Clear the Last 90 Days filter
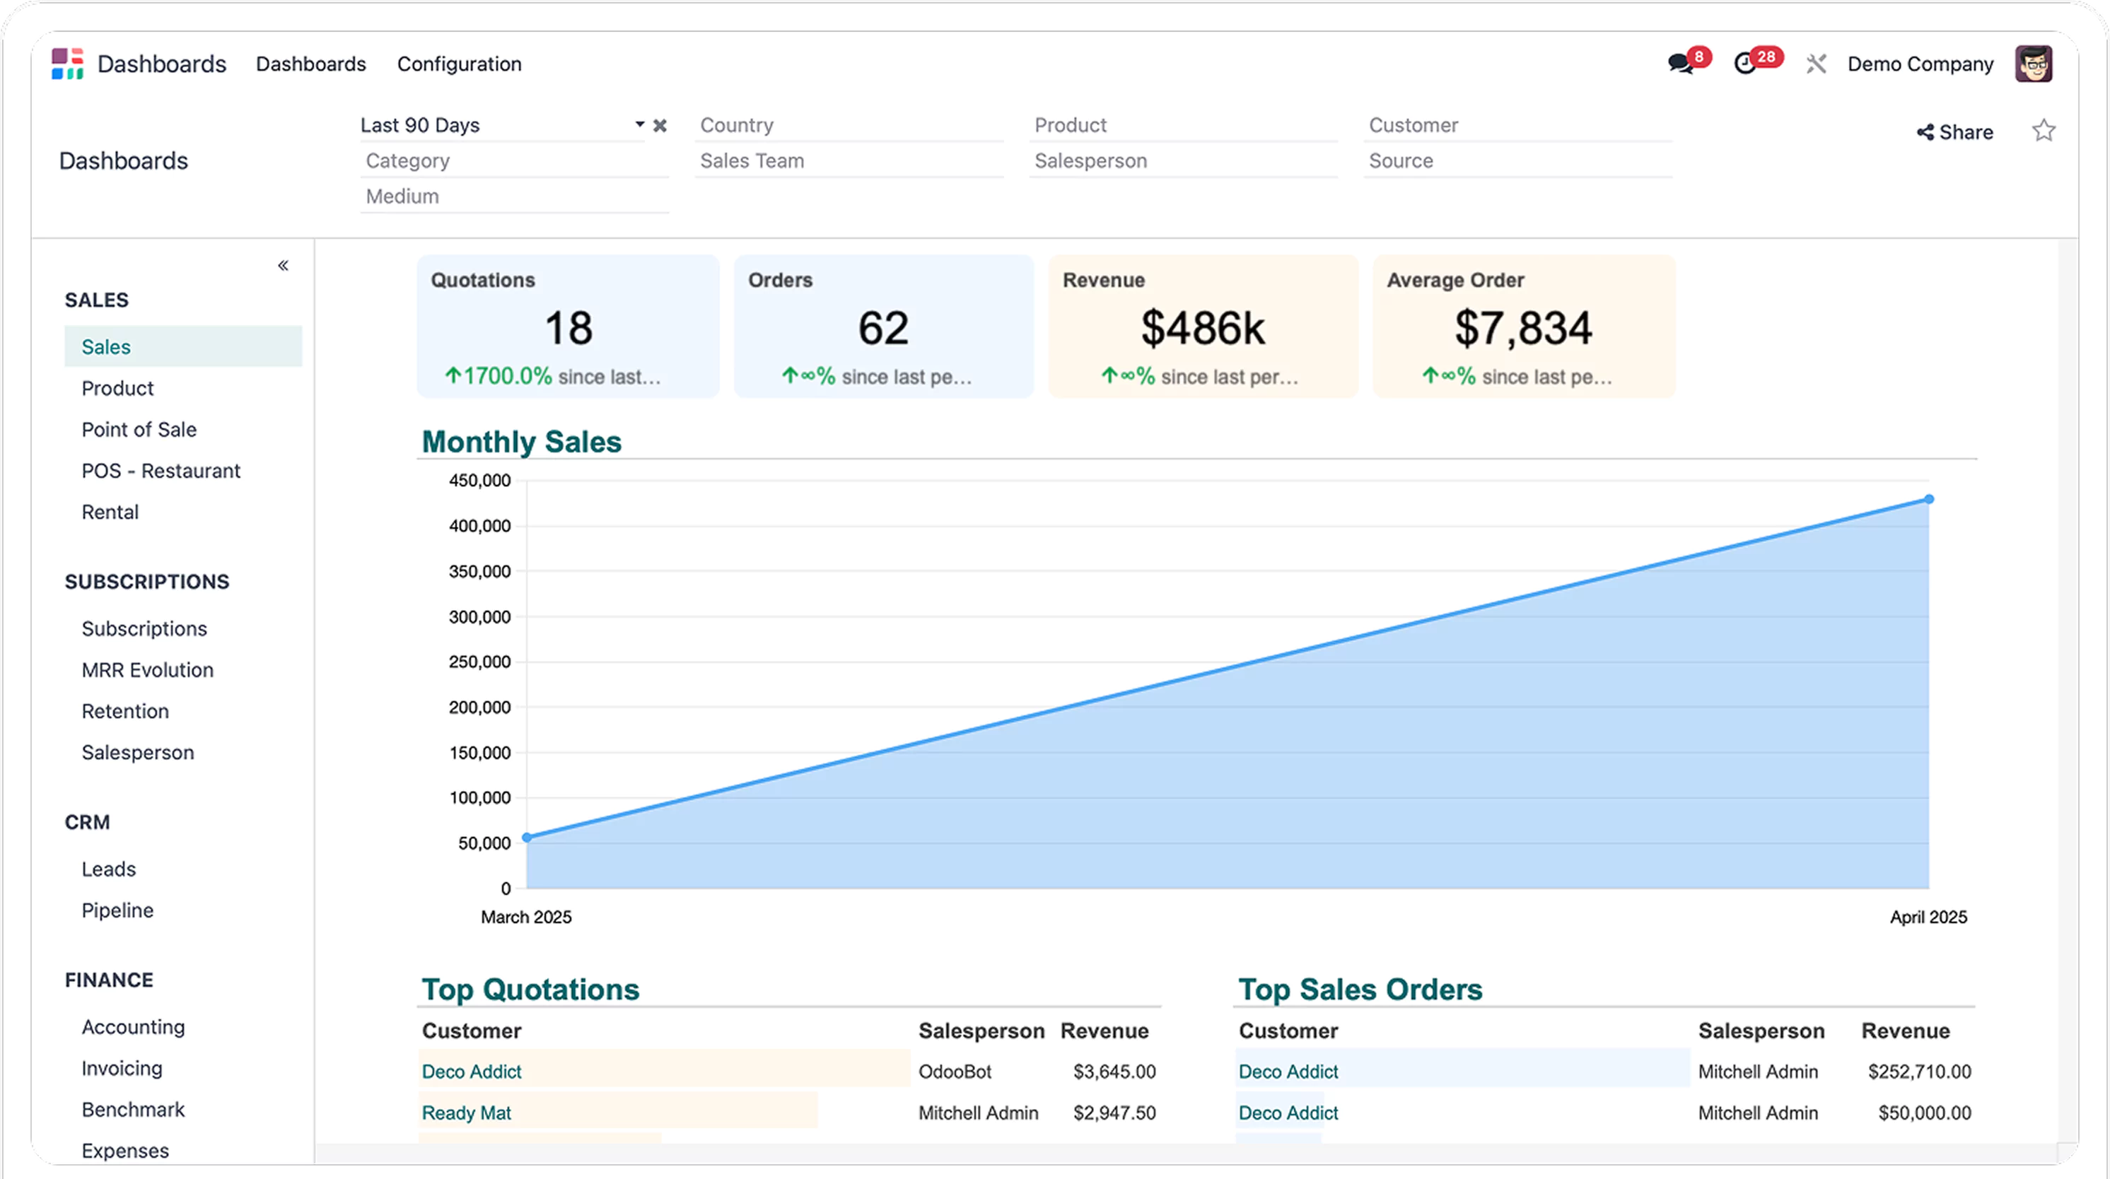 (660, 125)
